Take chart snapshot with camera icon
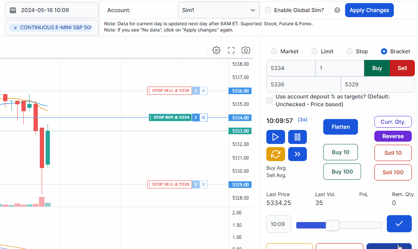Screen dimensions: 418x249 pos(246,50)
